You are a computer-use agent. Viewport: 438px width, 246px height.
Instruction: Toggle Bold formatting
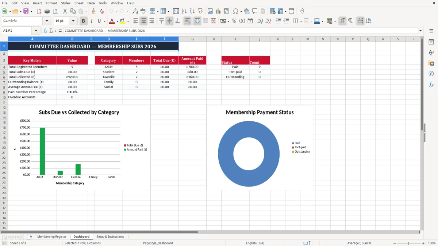tap(83, 21)
